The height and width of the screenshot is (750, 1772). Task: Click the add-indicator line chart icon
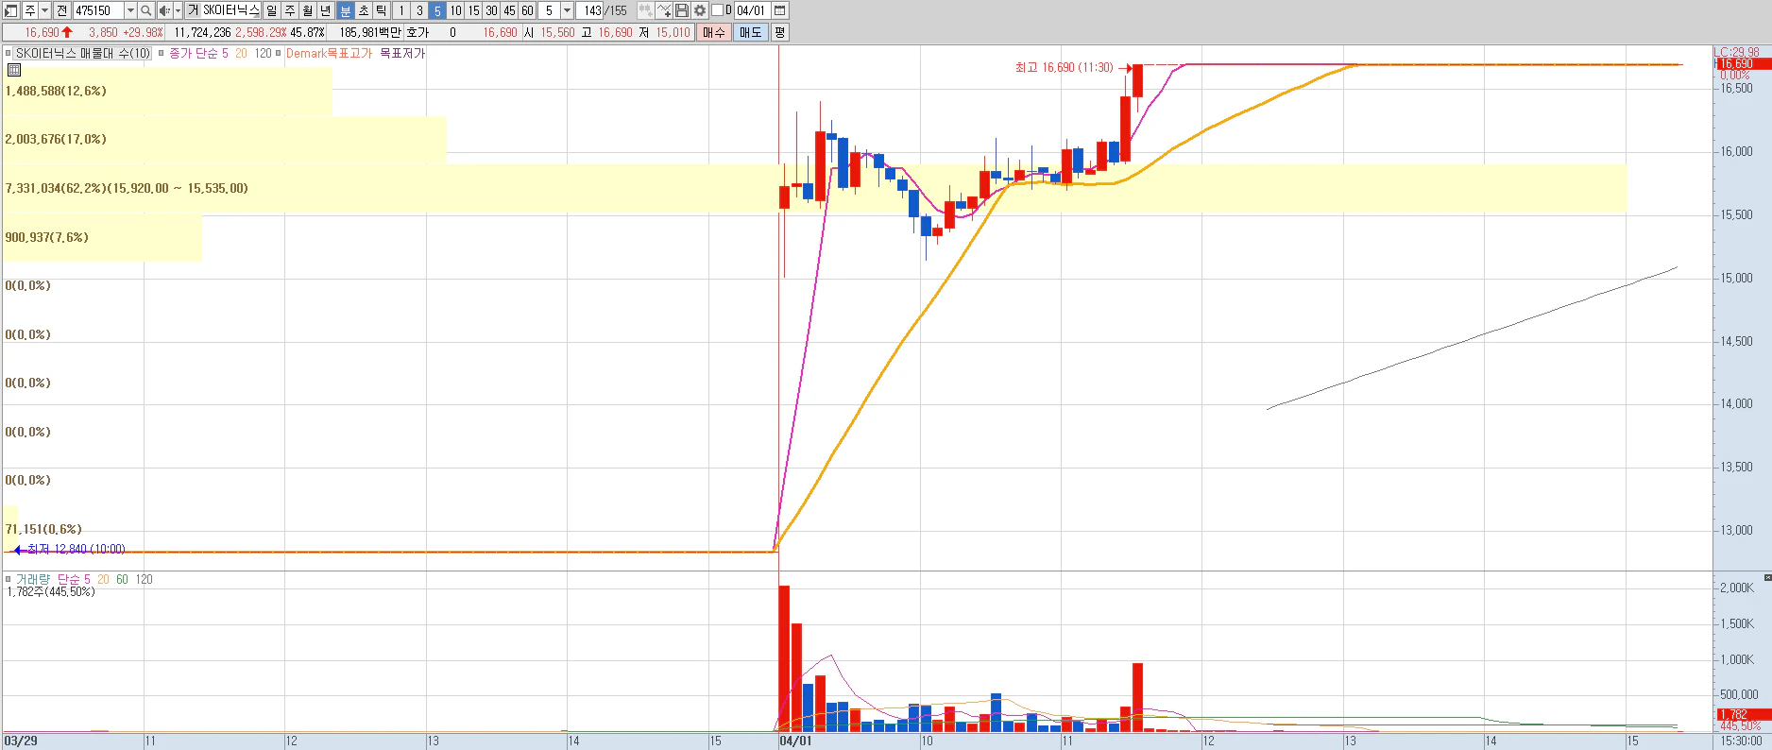pyautogui.click(x=664, y=10)
